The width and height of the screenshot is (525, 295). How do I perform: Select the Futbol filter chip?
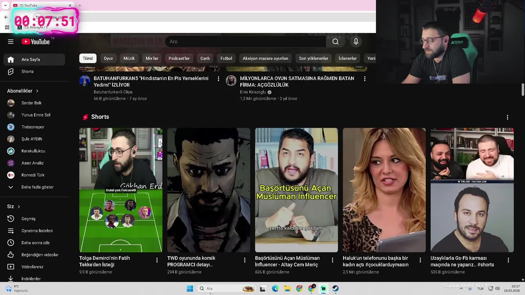[226, 58]
